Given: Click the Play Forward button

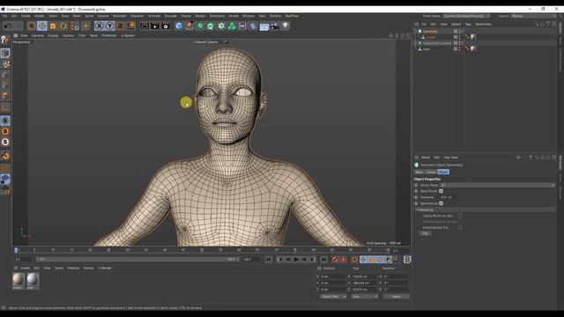Looking at the screenshot, I should [296, 260].
